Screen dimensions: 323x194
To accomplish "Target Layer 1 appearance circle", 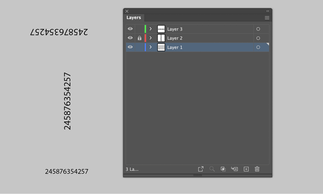I will coord(258,47).
